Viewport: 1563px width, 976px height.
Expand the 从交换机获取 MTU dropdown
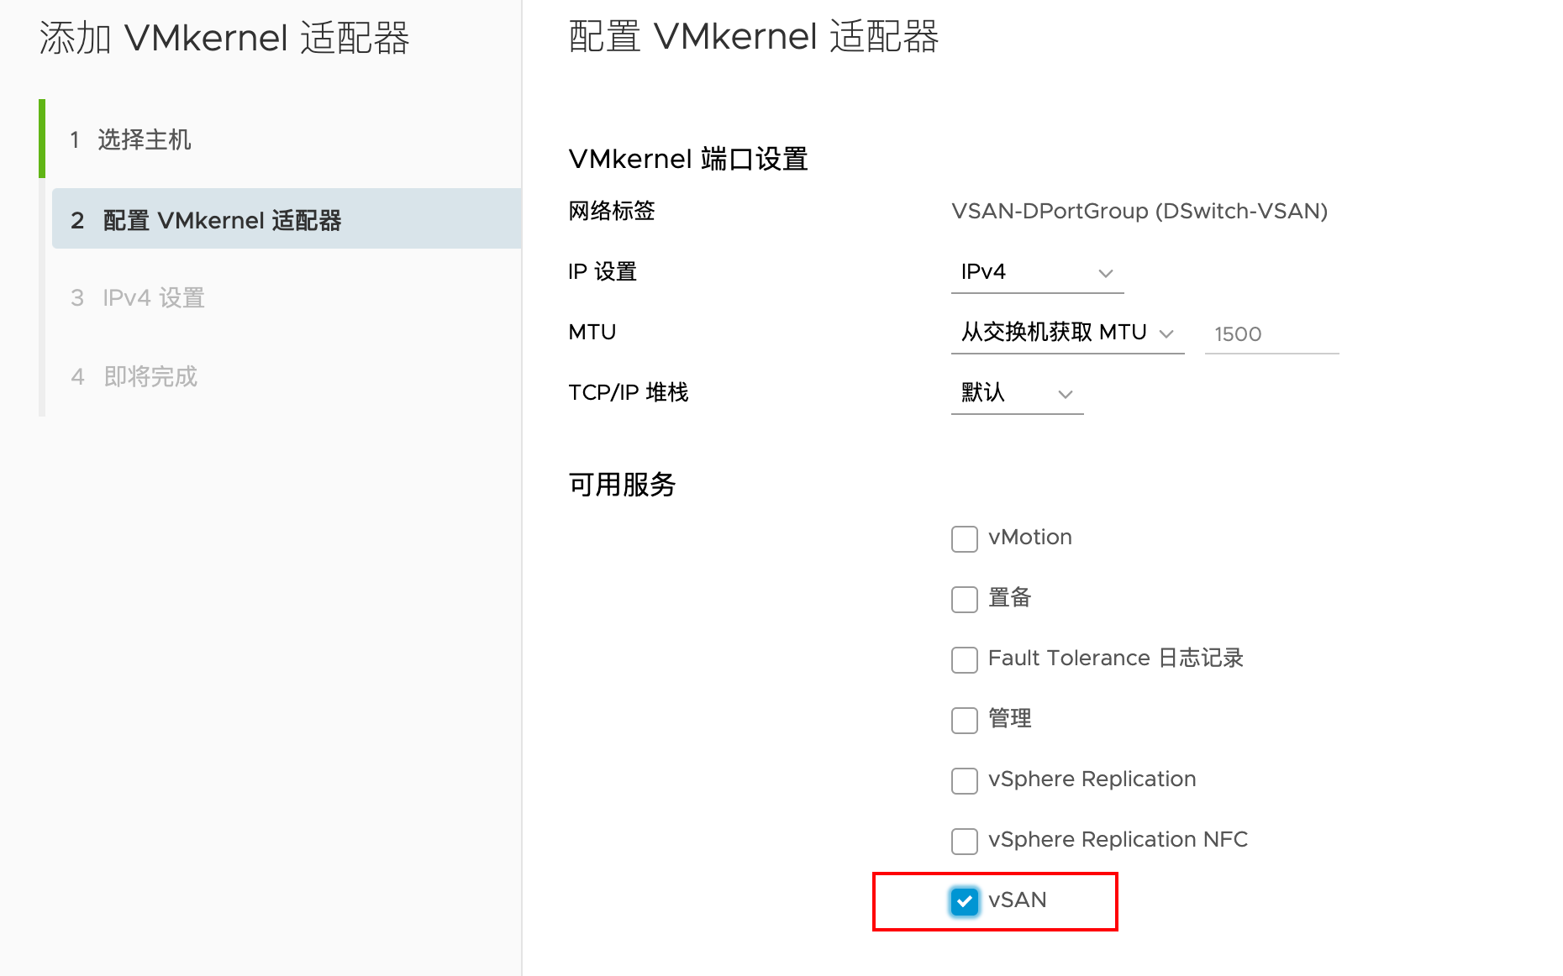[1066, 333]
